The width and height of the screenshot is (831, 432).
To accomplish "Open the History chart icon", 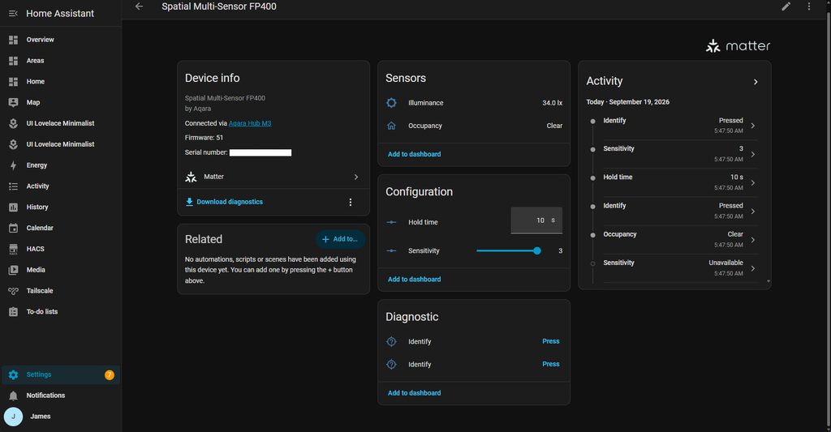I will pyautogui.click(x=13, y=207).
